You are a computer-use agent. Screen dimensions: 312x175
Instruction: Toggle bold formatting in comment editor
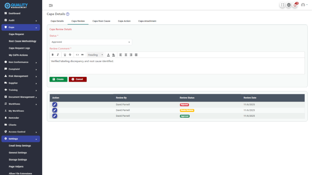pyautogui.click(x=53, y=55)
